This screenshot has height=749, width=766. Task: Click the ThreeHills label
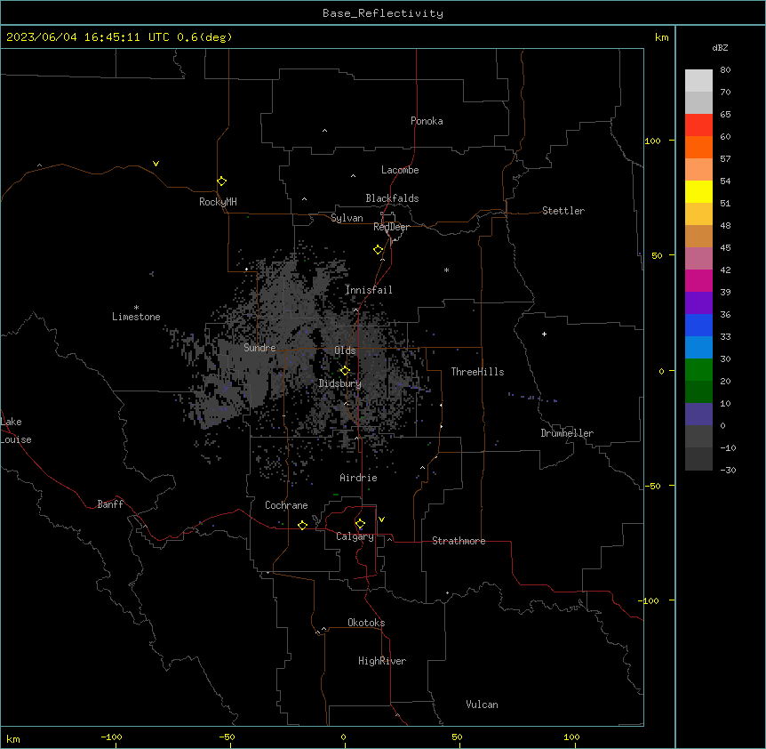(x=477, y=372)
